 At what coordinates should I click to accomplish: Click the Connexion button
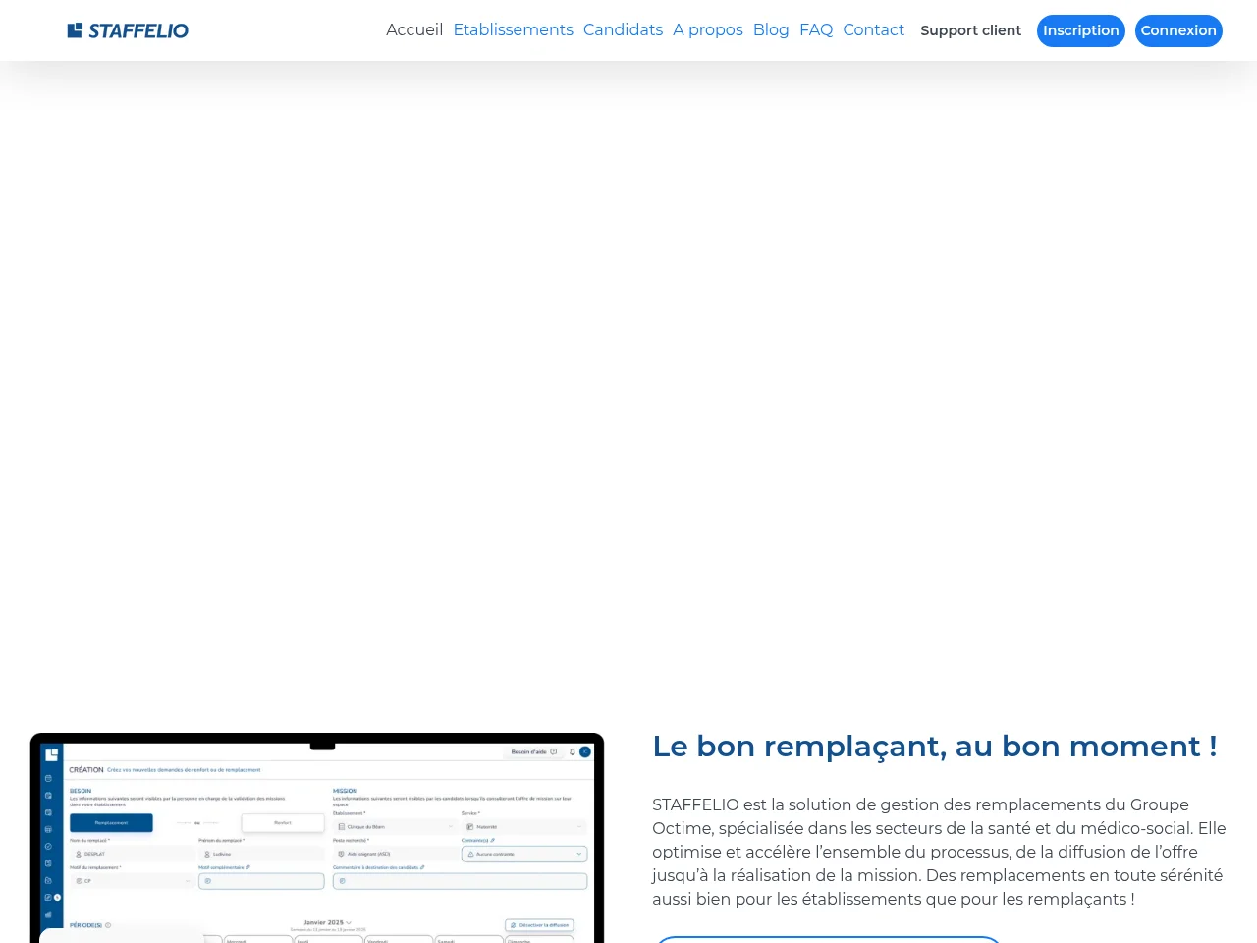click(x=1178, y=30)
